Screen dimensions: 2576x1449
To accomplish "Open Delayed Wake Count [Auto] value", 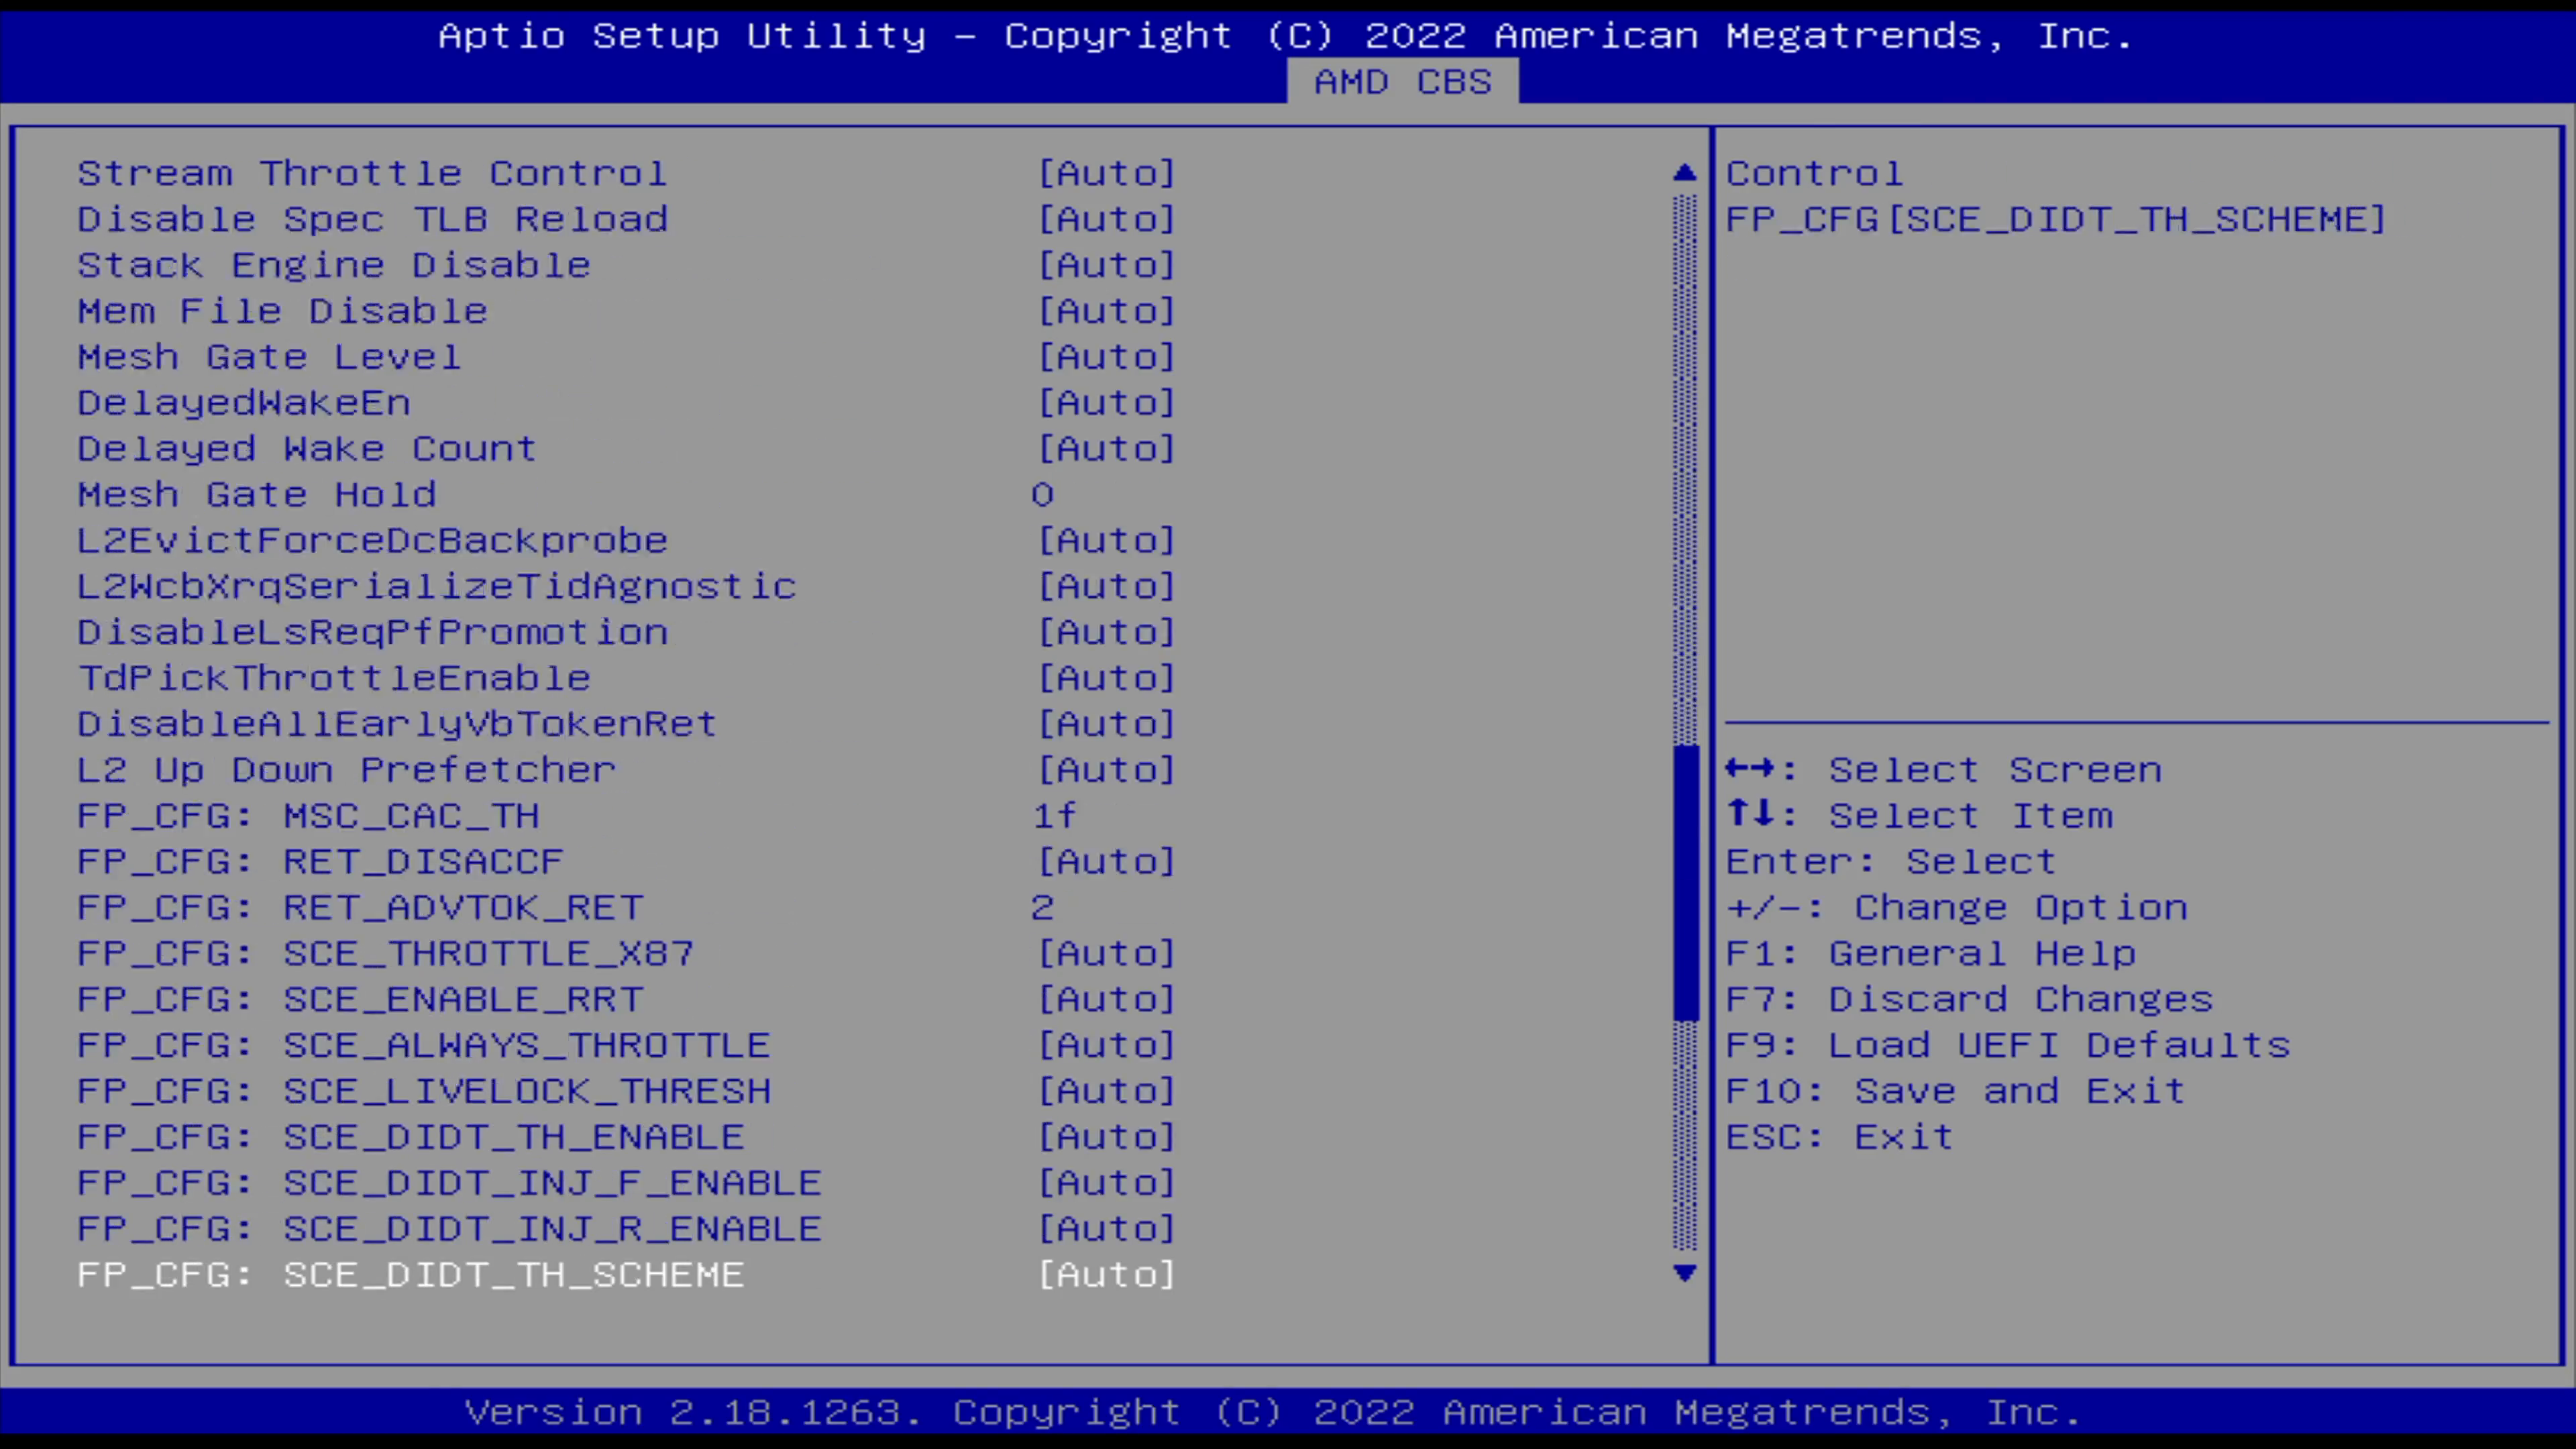I will 1107,449.
